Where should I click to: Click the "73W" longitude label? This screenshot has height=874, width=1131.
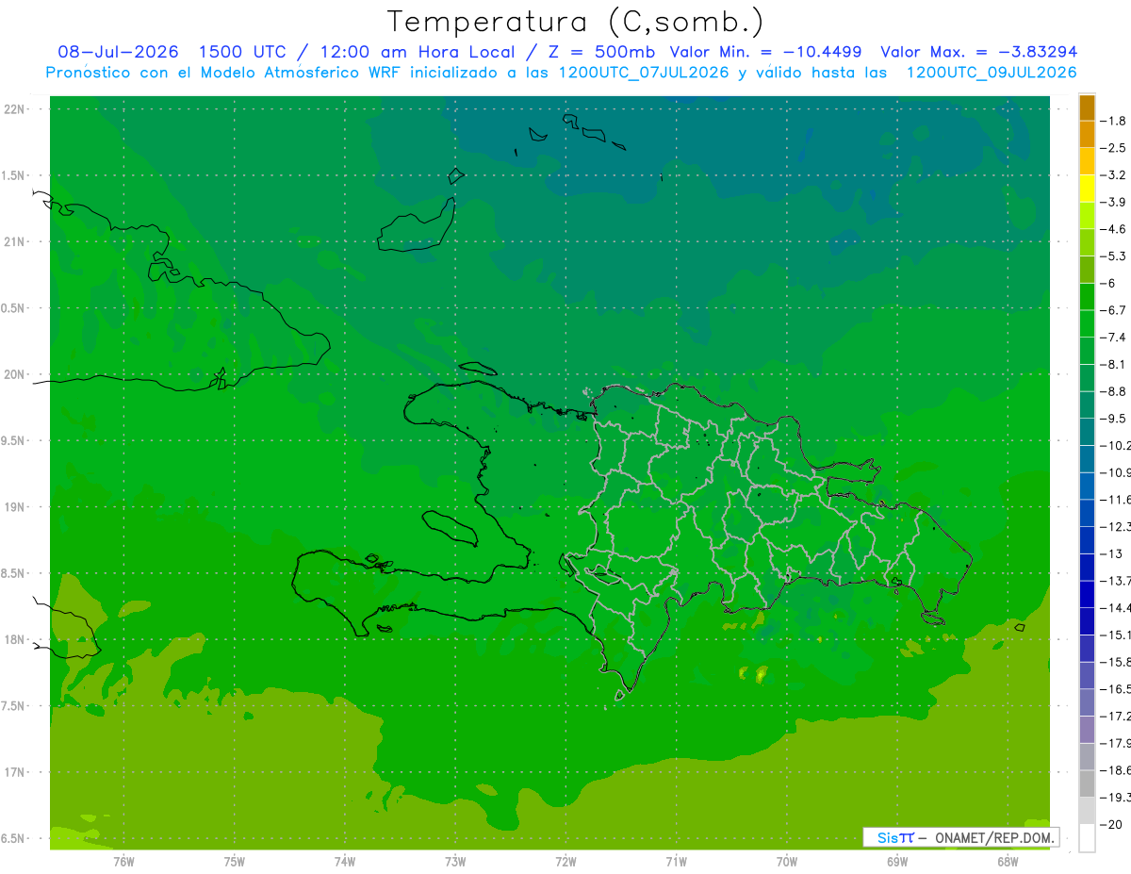455,861
